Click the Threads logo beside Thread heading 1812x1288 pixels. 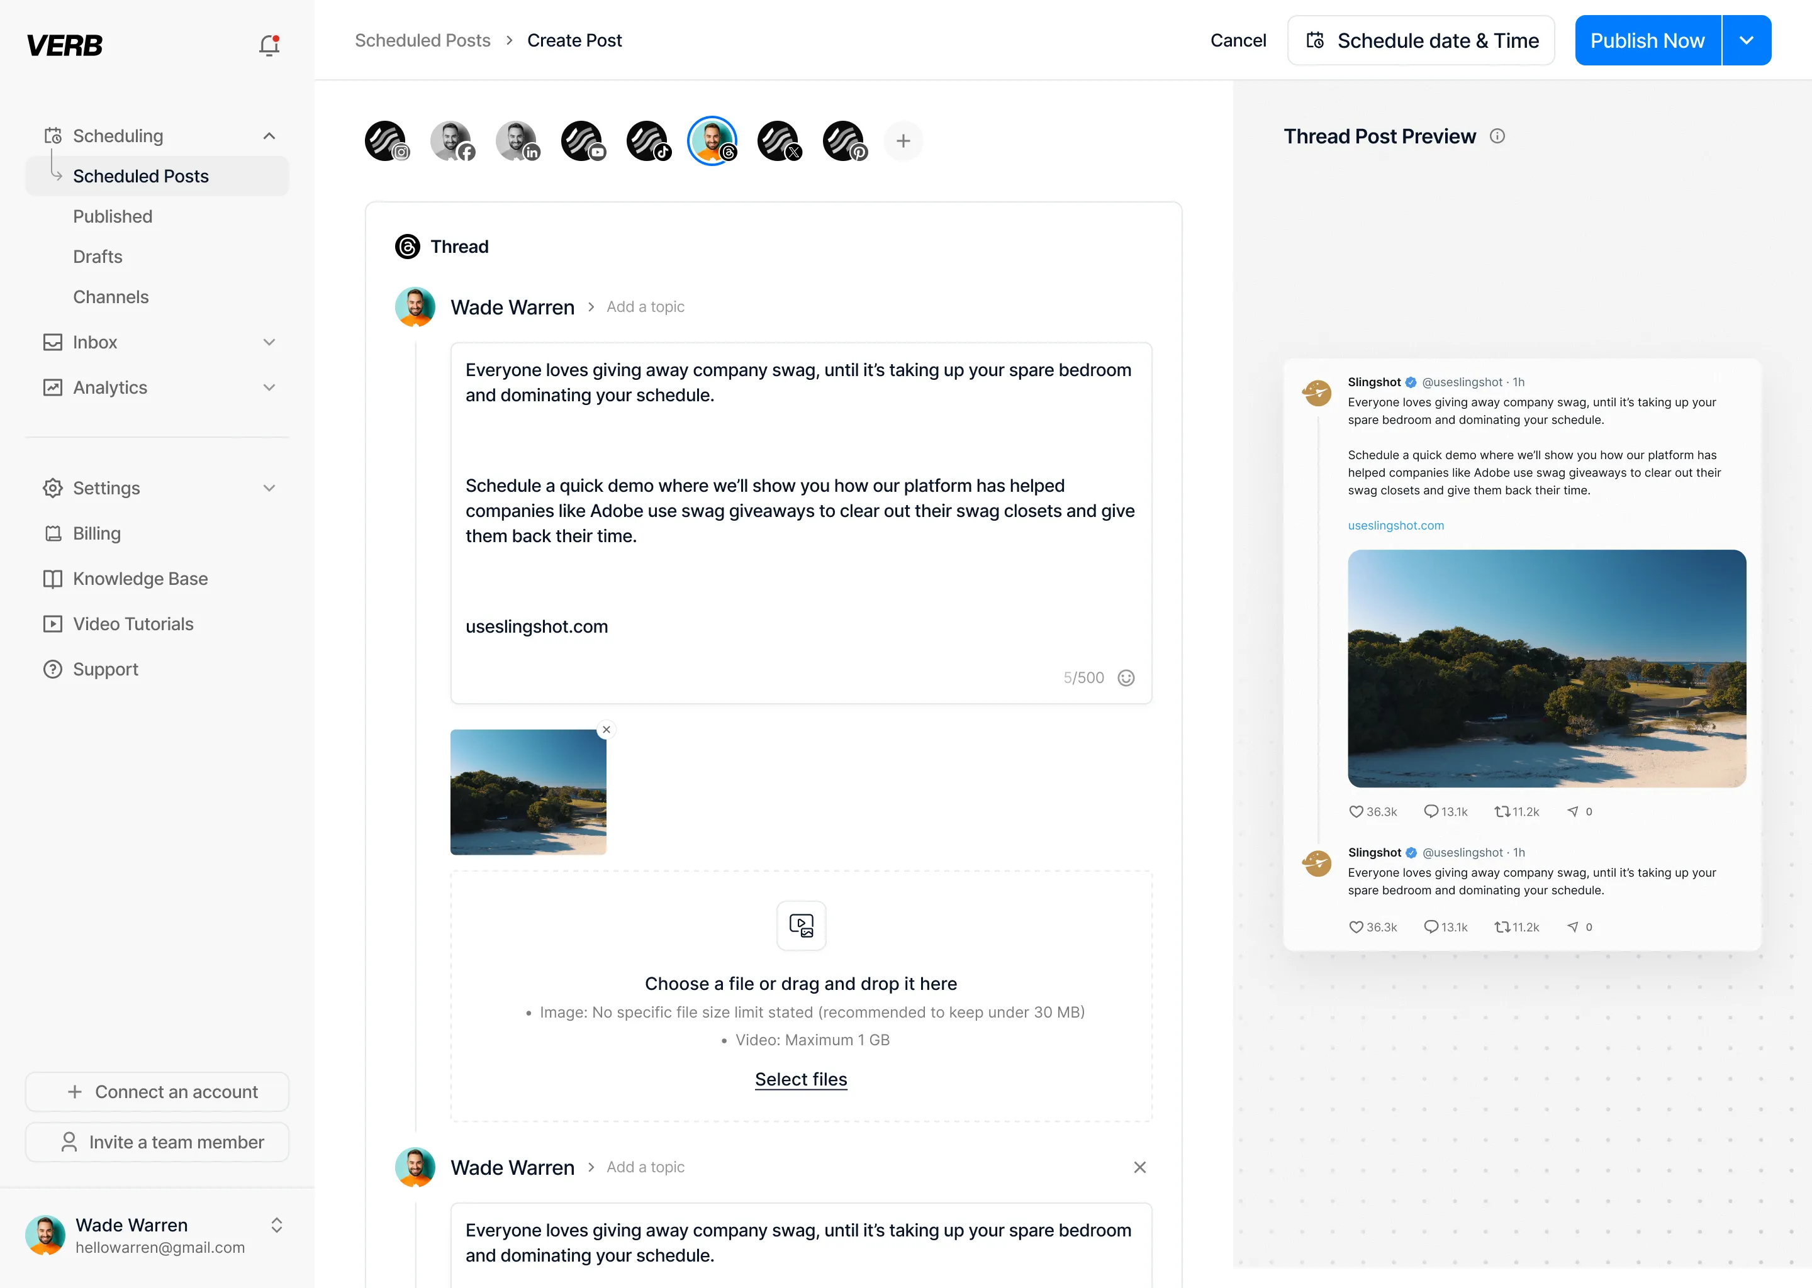click(x=408, y=247)
